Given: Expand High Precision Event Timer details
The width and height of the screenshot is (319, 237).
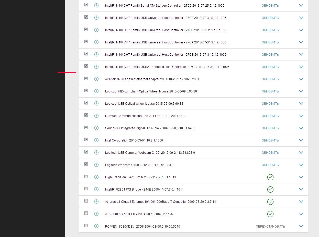Looking at the screenshot, I should (301, 177).
